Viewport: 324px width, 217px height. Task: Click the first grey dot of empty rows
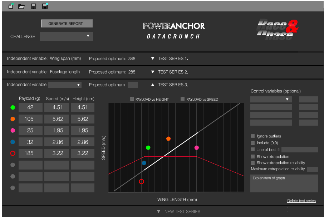point(13,165)
